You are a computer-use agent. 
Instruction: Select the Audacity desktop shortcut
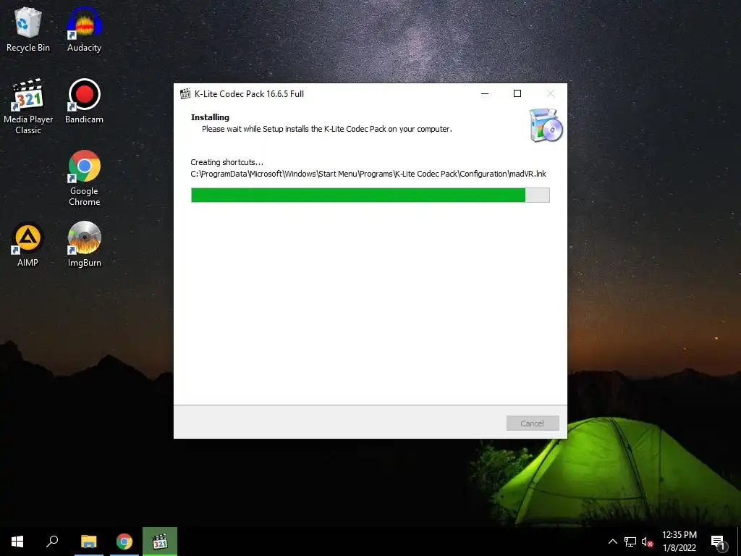pos(84,30)
